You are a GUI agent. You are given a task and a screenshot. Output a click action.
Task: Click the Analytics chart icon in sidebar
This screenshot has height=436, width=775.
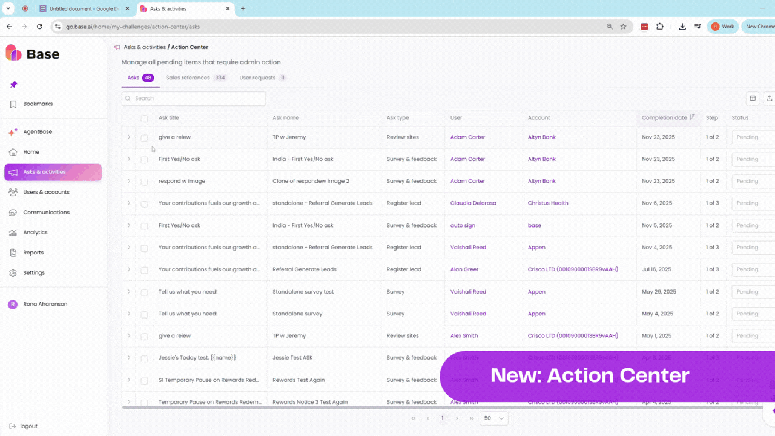click(13, 233)
